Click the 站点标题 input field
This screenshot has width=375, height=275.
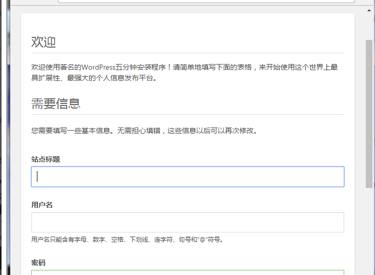pos(187,177)
